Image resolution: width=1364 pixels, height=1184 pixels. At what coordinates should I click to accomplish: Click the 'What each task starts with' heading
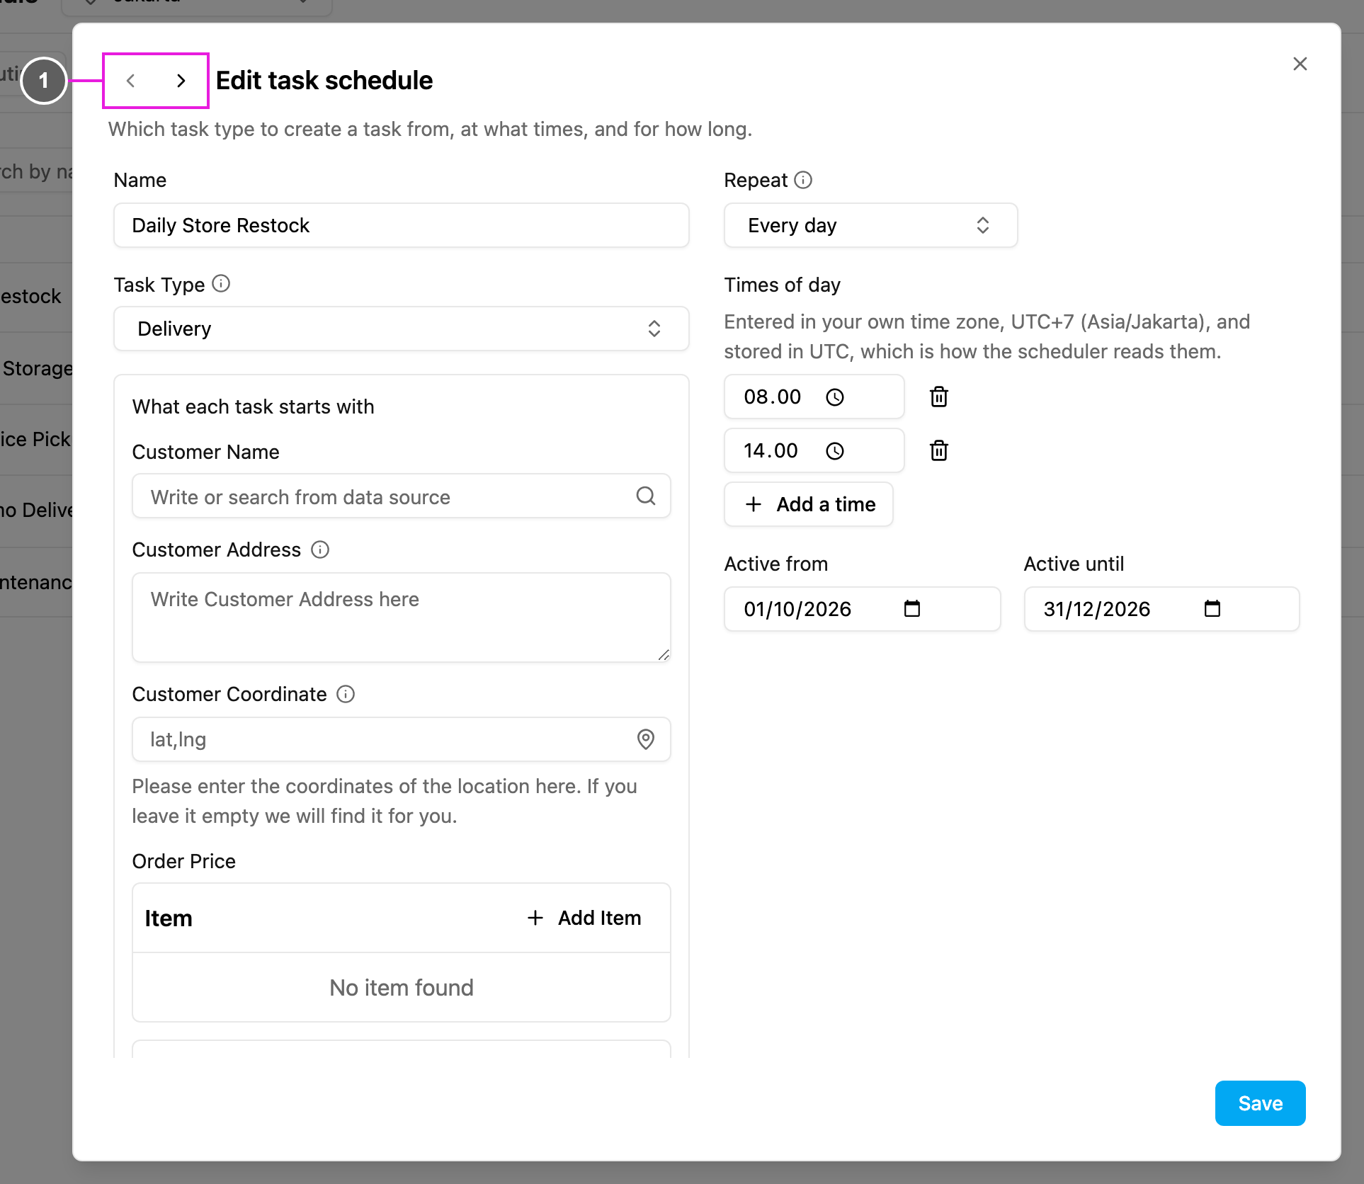254,406
